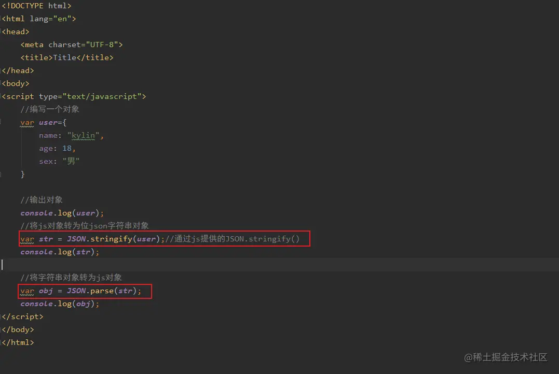The height and width of the screenshot is (374, 559).
Task: Click the closing brace of user object
Action: [22, 175]
